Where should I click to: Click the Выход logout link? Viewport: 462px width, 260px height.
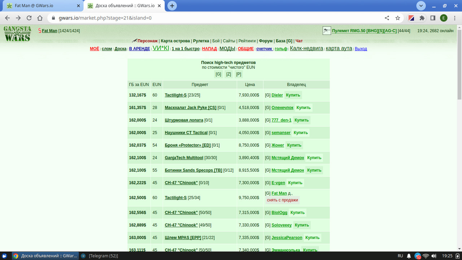(x=361, y=49)
